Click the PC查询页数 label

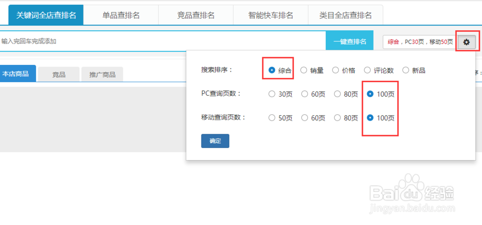(221, 93)
